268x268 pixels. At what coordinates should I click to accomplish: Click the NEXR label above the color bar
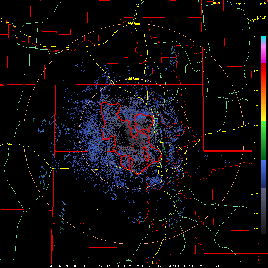pyautogui.click(x=262, y=18)
